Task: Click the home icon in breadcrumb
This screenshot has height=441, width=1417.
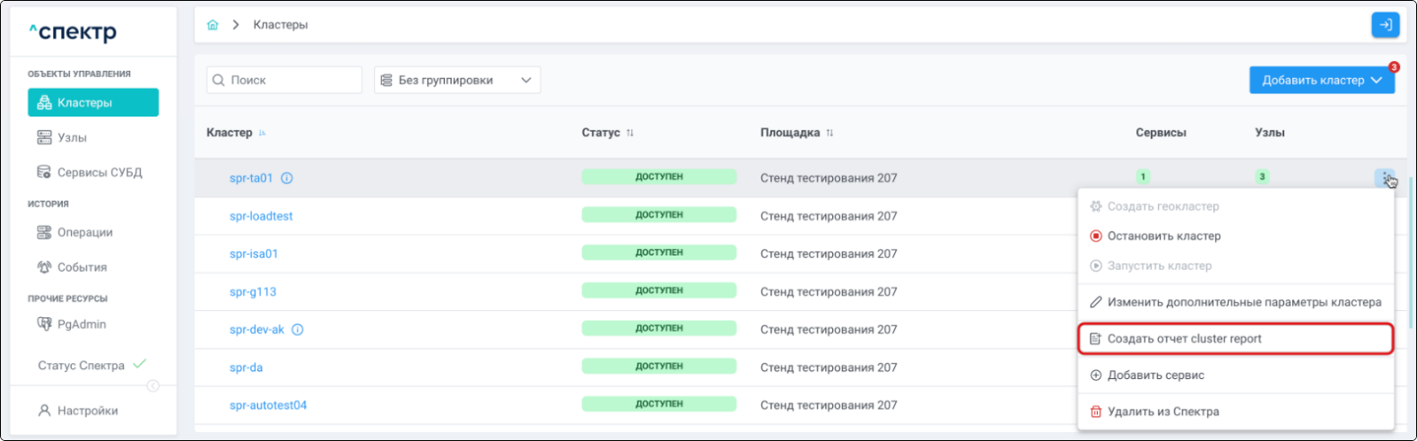Action: pos(213,25)
